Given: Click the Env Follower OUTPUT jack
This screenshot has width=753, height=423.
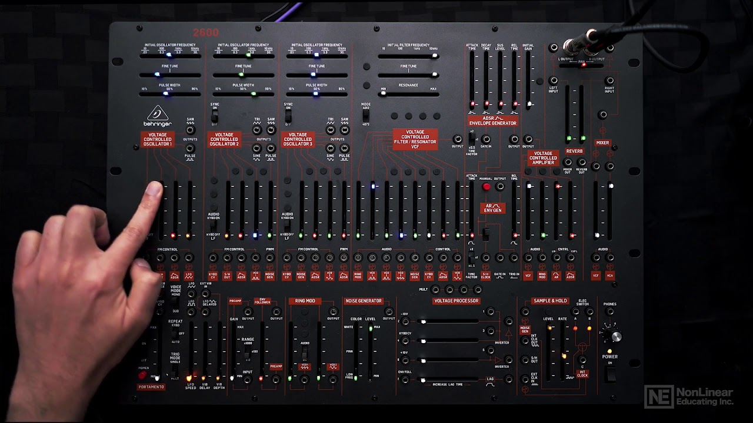Looking at the screenshot, I should pos(276,311).
